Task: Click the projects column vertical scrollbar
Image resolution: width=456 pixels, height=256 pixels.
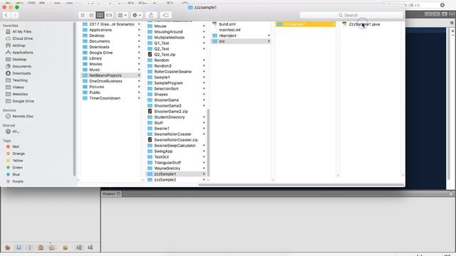Action: tap(208, 142)
